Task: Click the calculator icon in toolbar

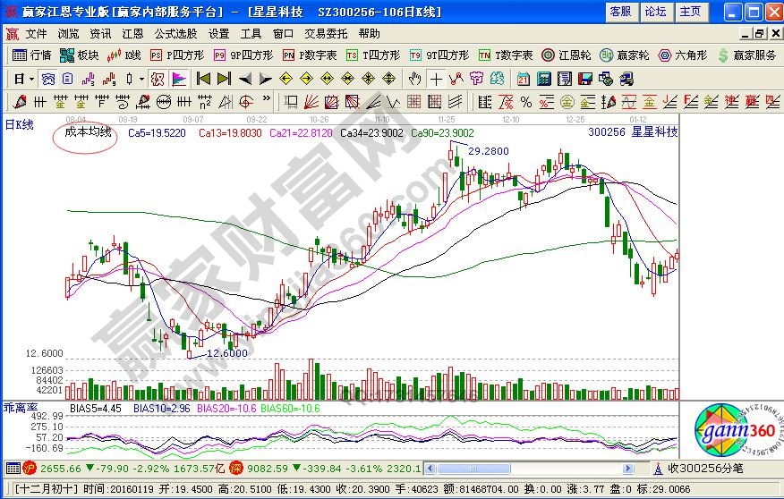Action: 545,78
